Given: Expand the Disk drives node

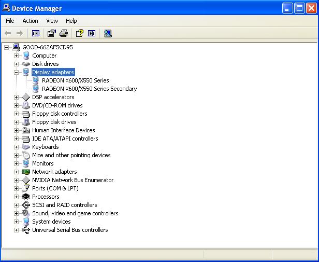Looking at the screenshot, I should 16,64.
